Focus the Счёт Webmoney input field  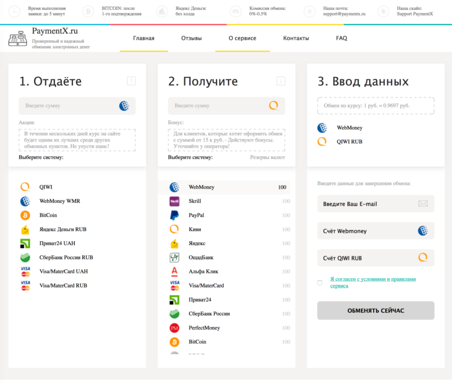click(375, 231)
